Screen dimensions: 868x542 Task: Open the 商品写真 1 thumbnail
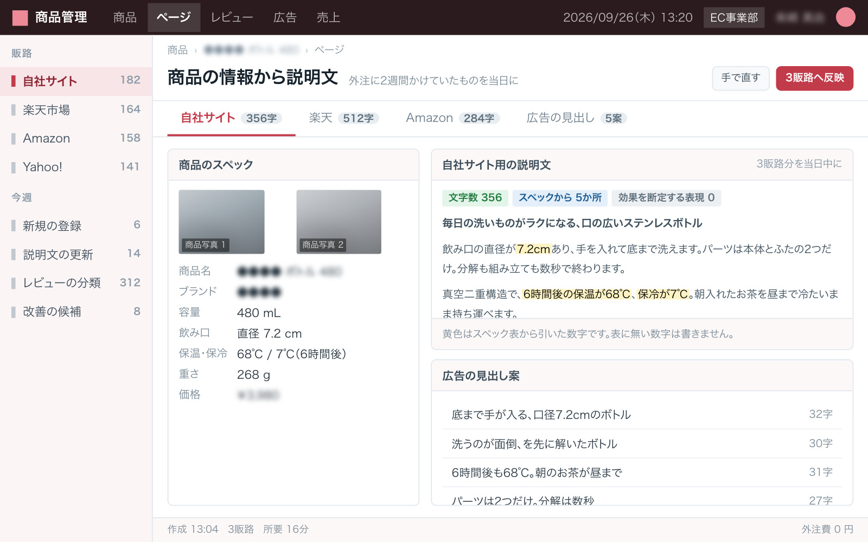[x=221, y=222]
